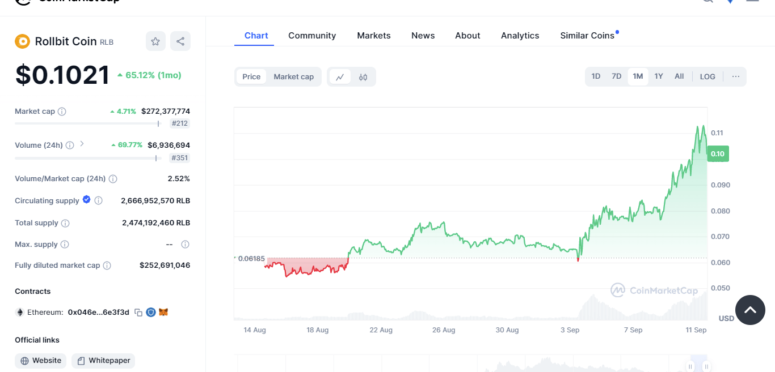Click Ethereum contract address 0x046e...6e3f3d
Screen dimensions: 775x372
click(x=99, y=312)
